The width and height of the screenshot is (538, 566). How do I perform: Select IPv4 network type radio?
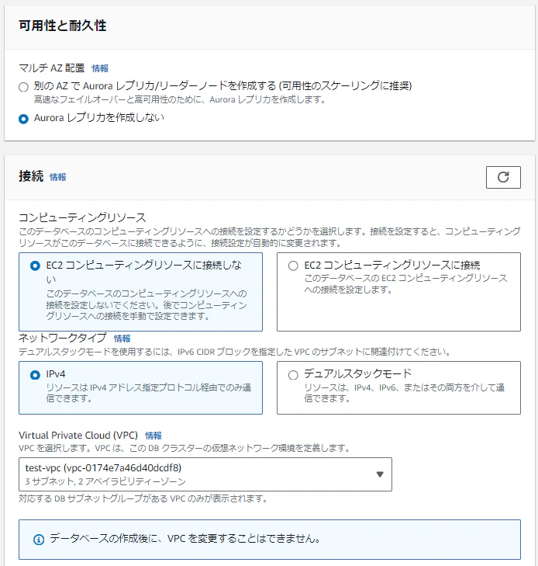click(35, 375)
